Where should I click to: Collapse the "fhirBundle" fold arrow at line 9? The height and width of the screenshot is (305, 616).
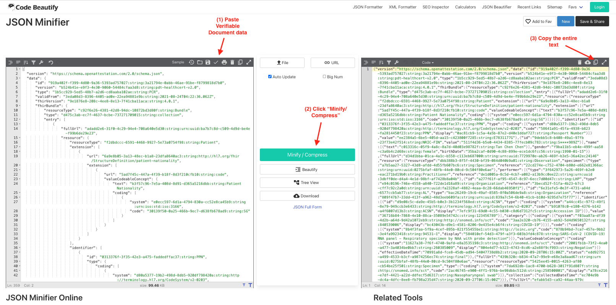20,106
